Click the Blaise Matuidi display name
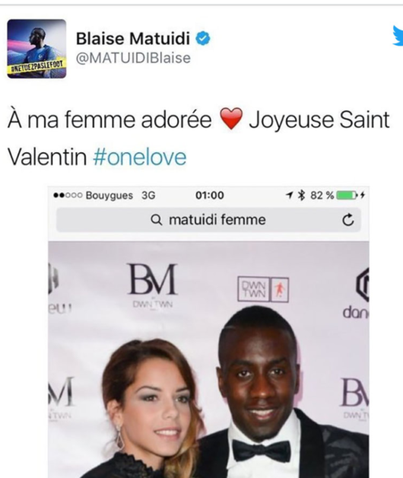403x478 pixels. pos(133,39)
